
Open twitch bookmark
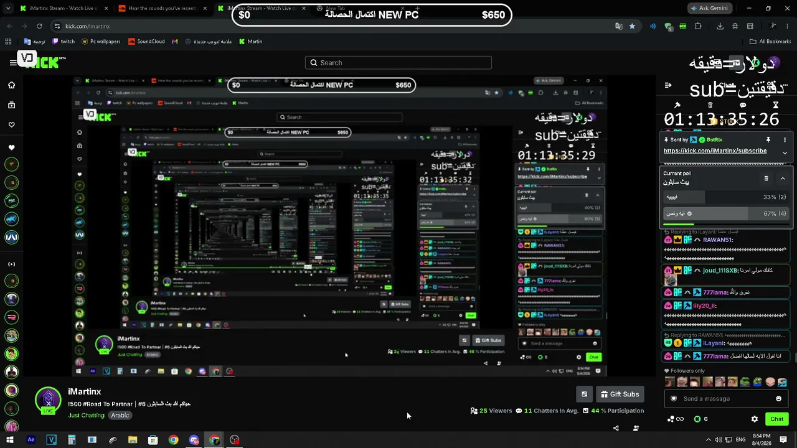click(63, 42)
